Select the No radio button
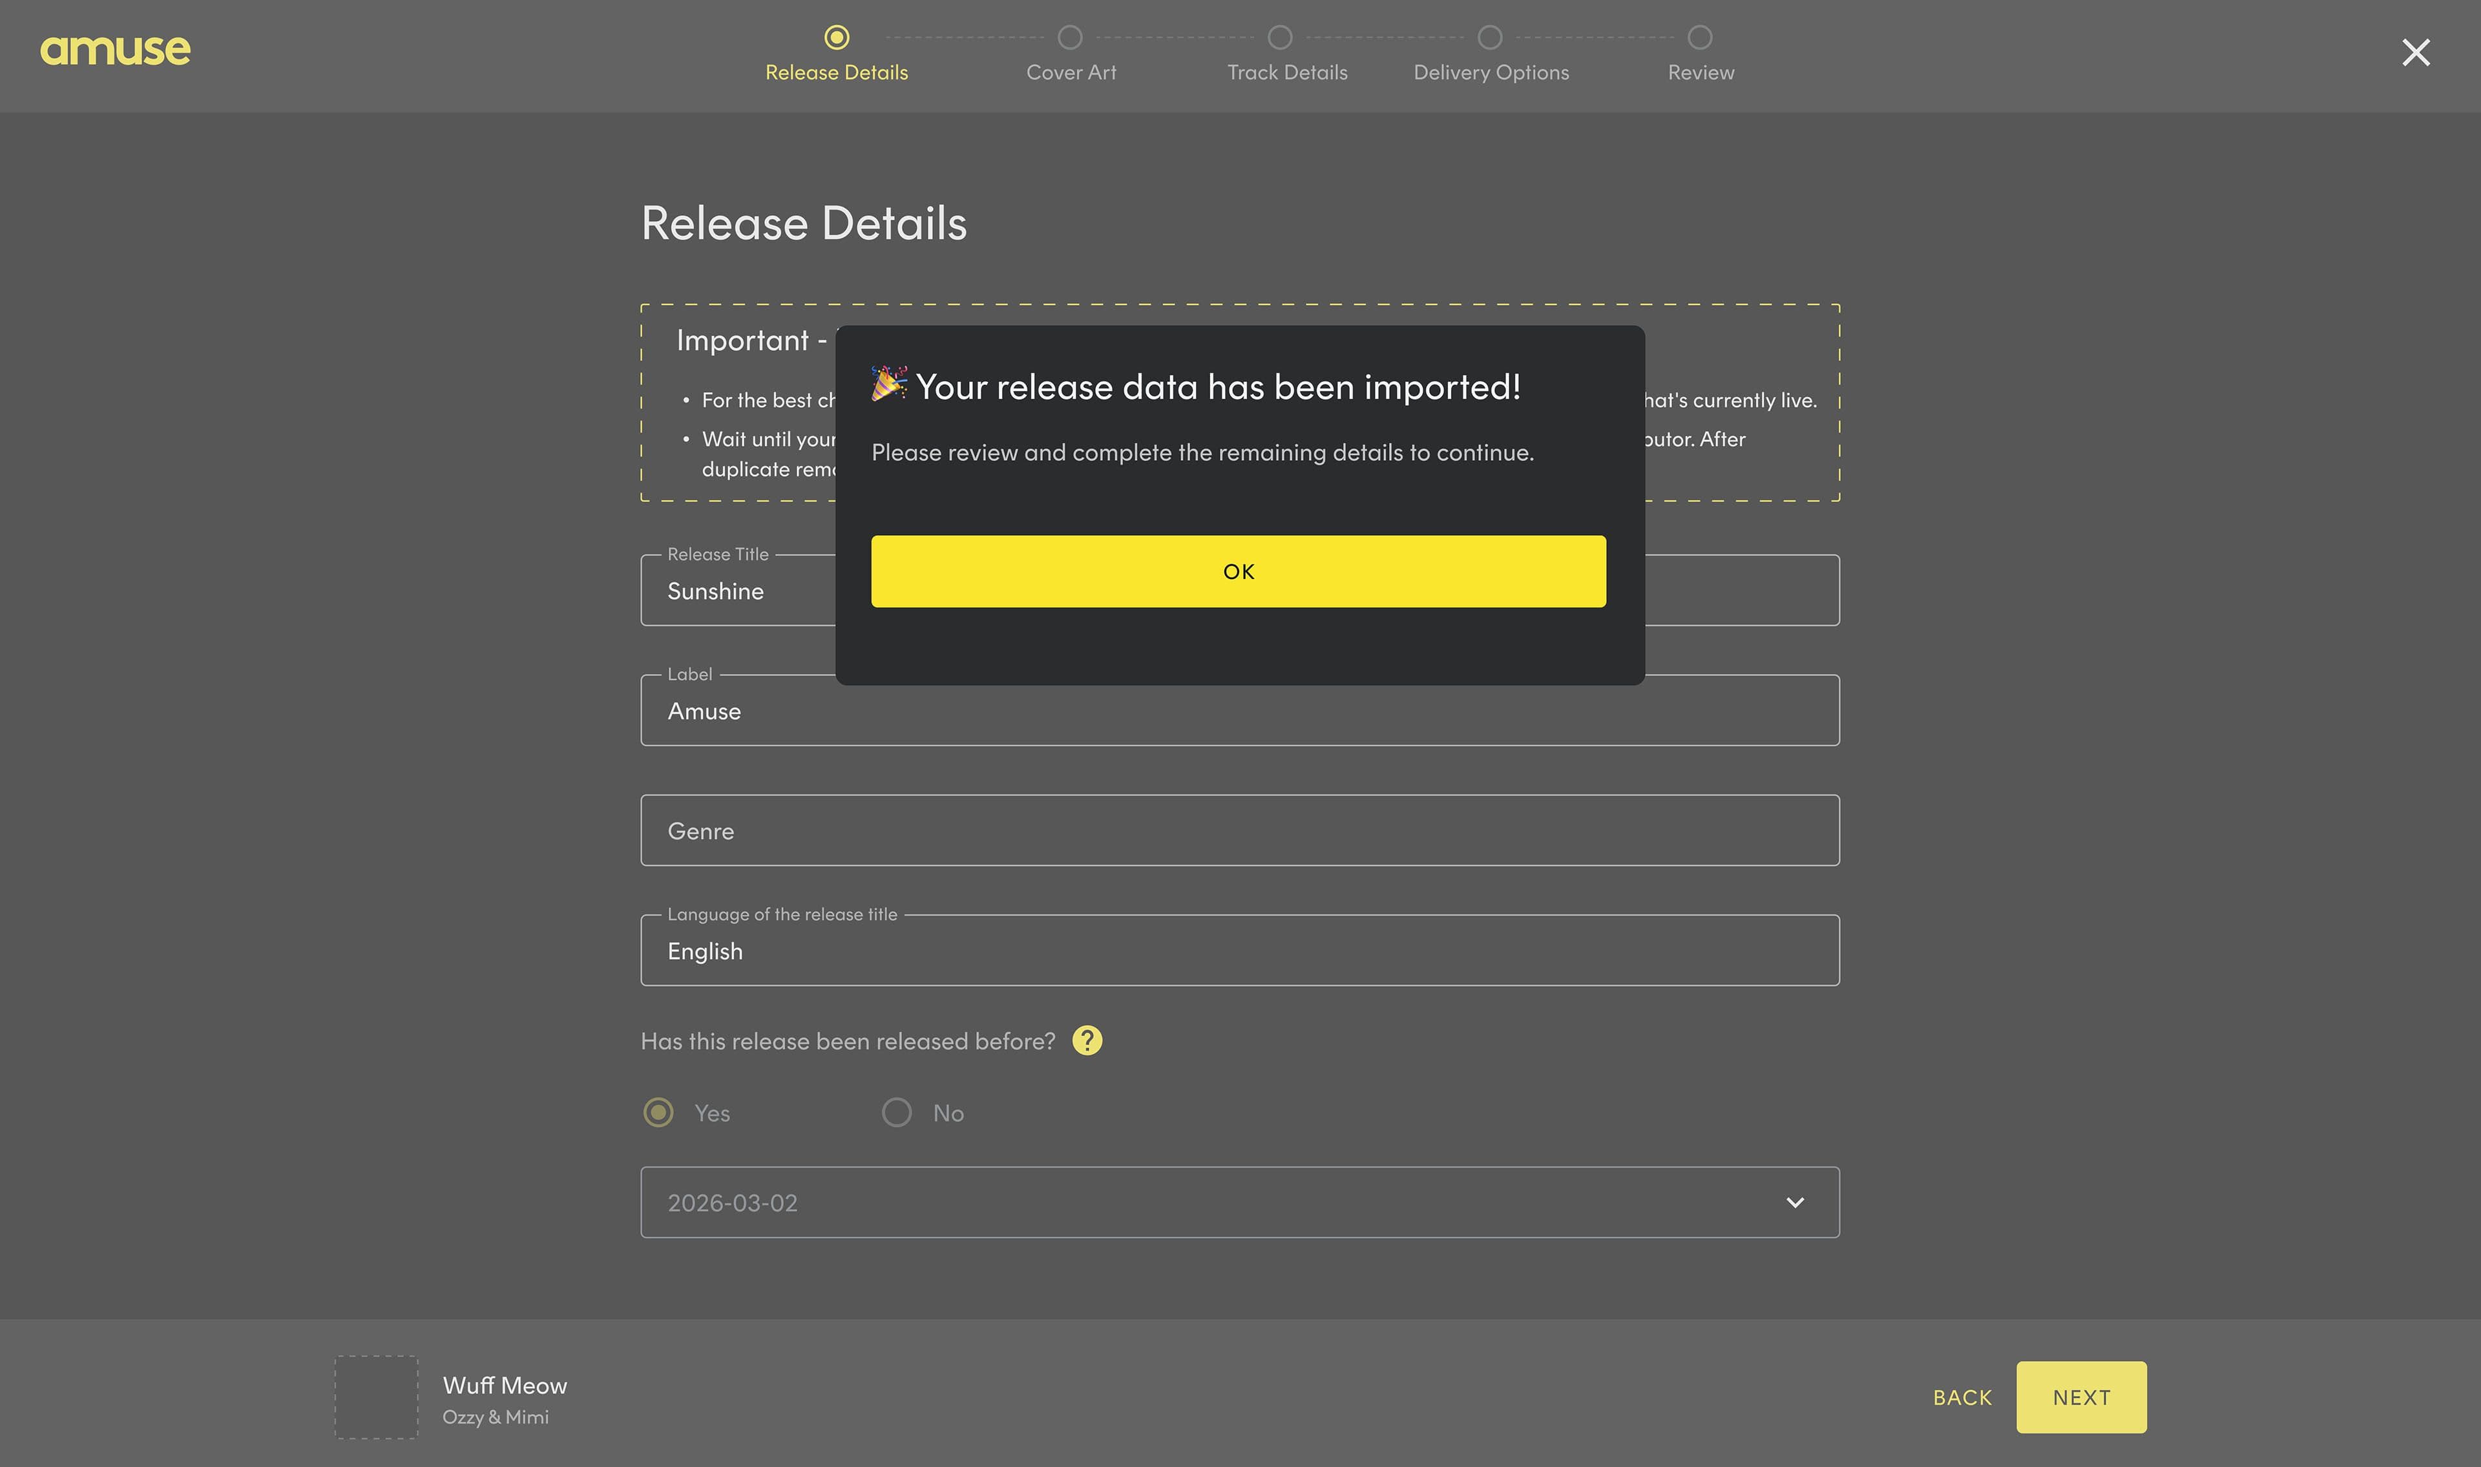The width and height of the screenshot is (2481, 1467). (x=896, y=1112)
